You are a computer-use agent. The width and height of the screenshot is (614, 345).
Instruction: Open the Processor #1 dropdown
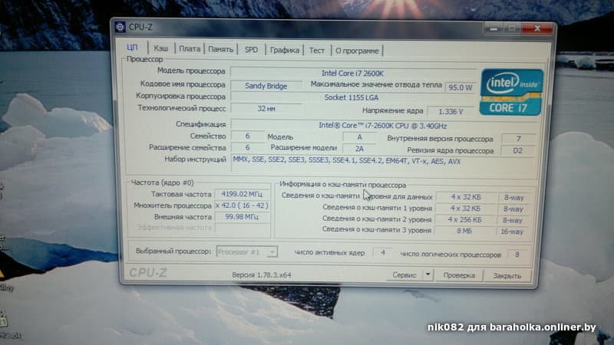247,252
